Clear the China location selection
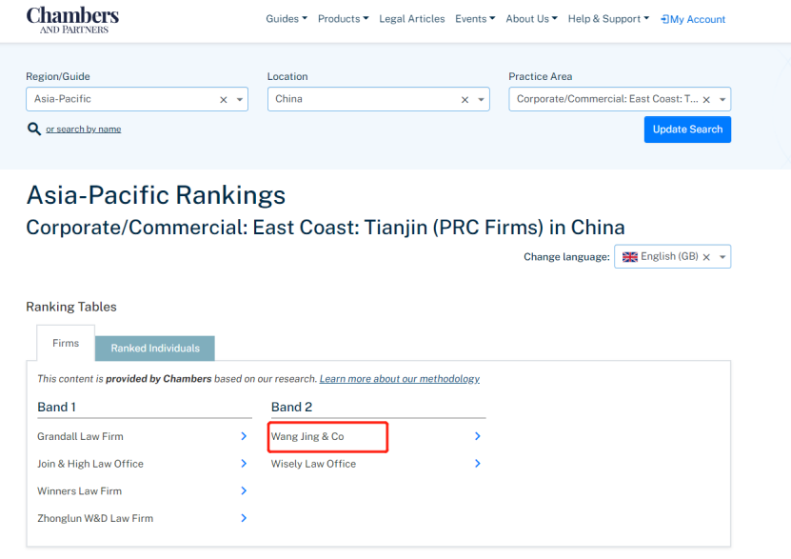 coord(465,99)
